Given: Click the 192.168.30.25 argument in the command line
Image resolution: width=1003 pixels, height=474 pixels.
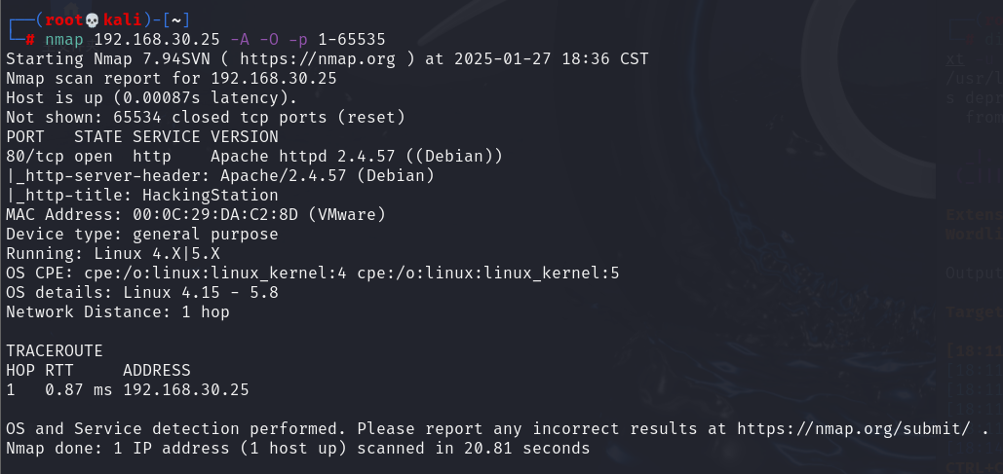Looking at the screenshot, I should [157, 40].
